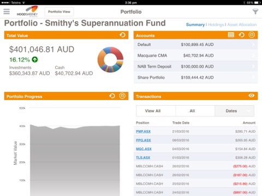Click the $306.28 AUD amount for TLS.ASX
This screenshot has width=262, height=196.
coord(245,157)
